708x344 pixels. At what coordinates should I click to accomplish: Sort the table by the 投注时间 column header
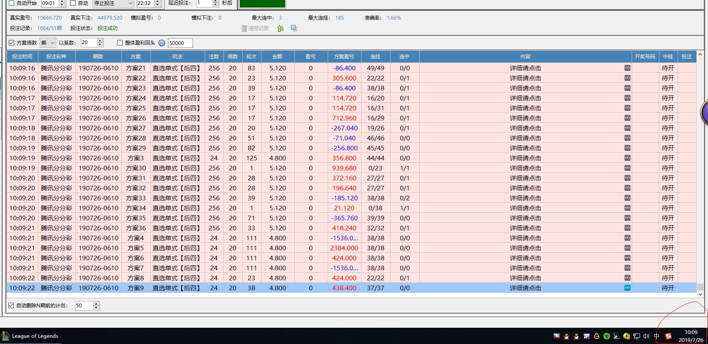[x=22, y=57]
